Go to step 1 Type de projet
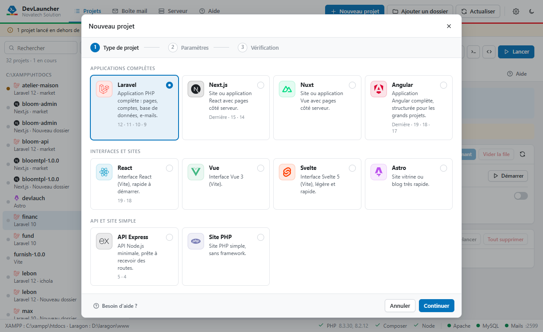Screen dimensions: 543x332 point(115,48)
